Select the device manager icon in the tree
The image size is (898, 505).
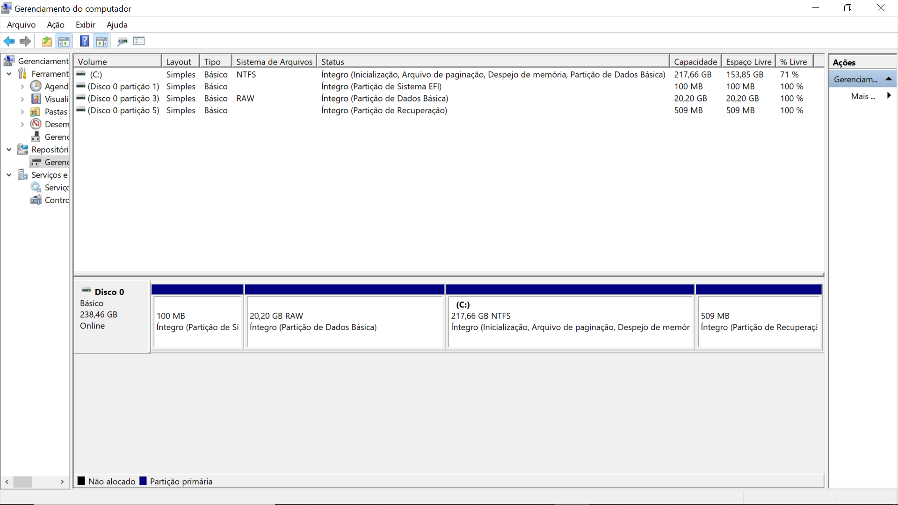36,137
